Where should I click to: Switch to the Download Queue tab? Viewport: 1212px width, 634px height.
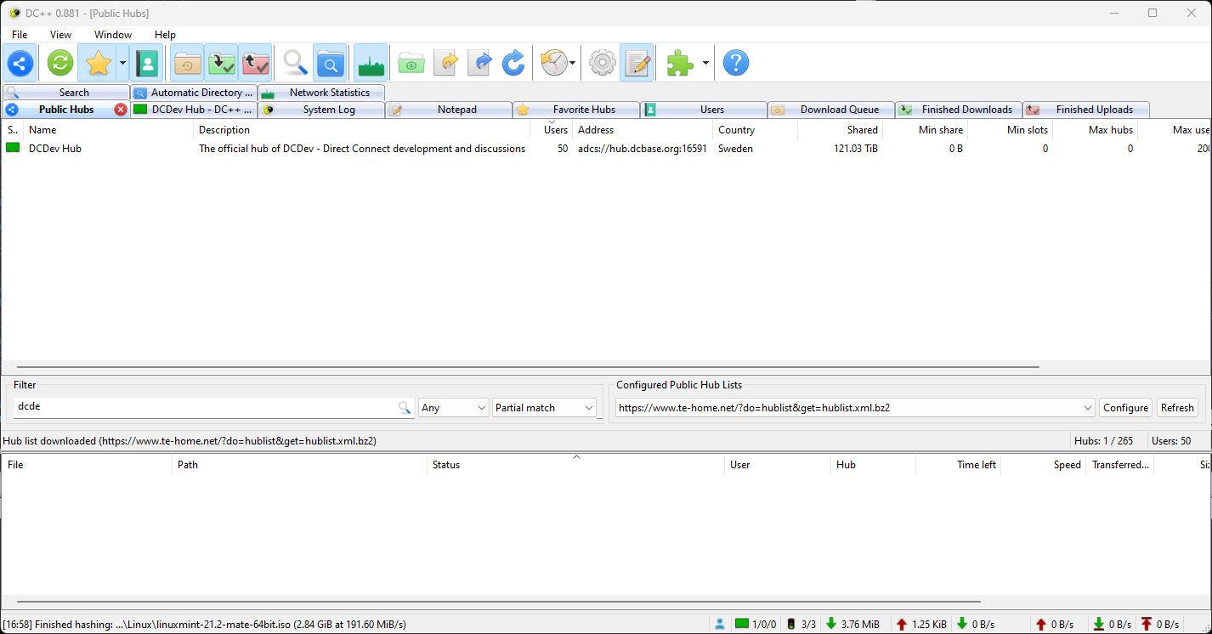831,110
